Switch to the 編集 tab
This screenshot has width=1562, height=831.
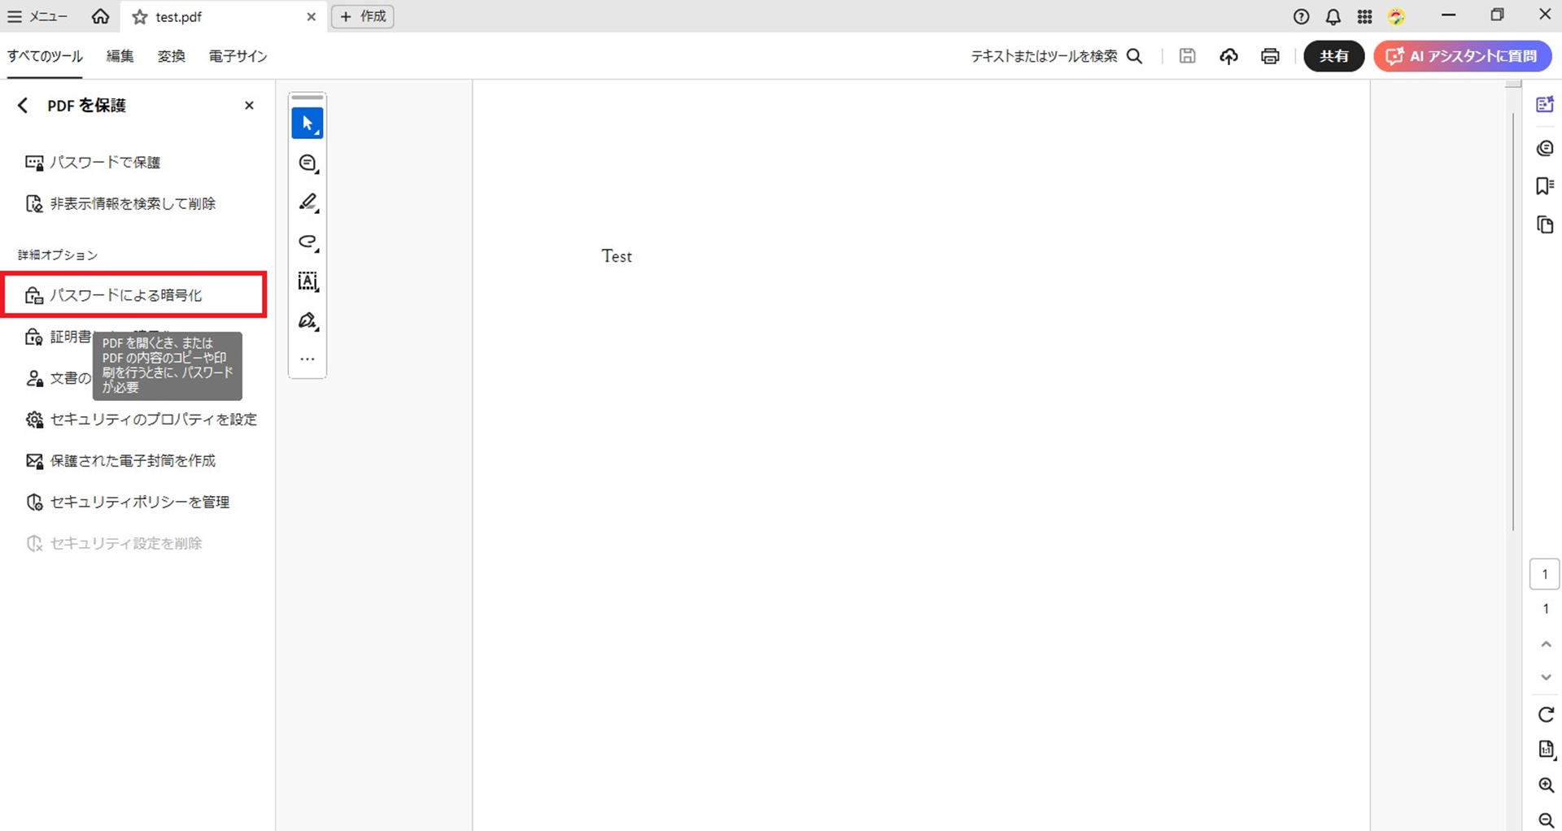[x=120, y=56]
